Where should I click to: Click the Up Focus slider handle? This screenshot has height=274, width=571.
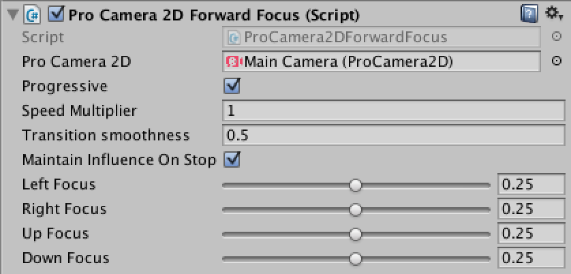(x=355, y=234)
